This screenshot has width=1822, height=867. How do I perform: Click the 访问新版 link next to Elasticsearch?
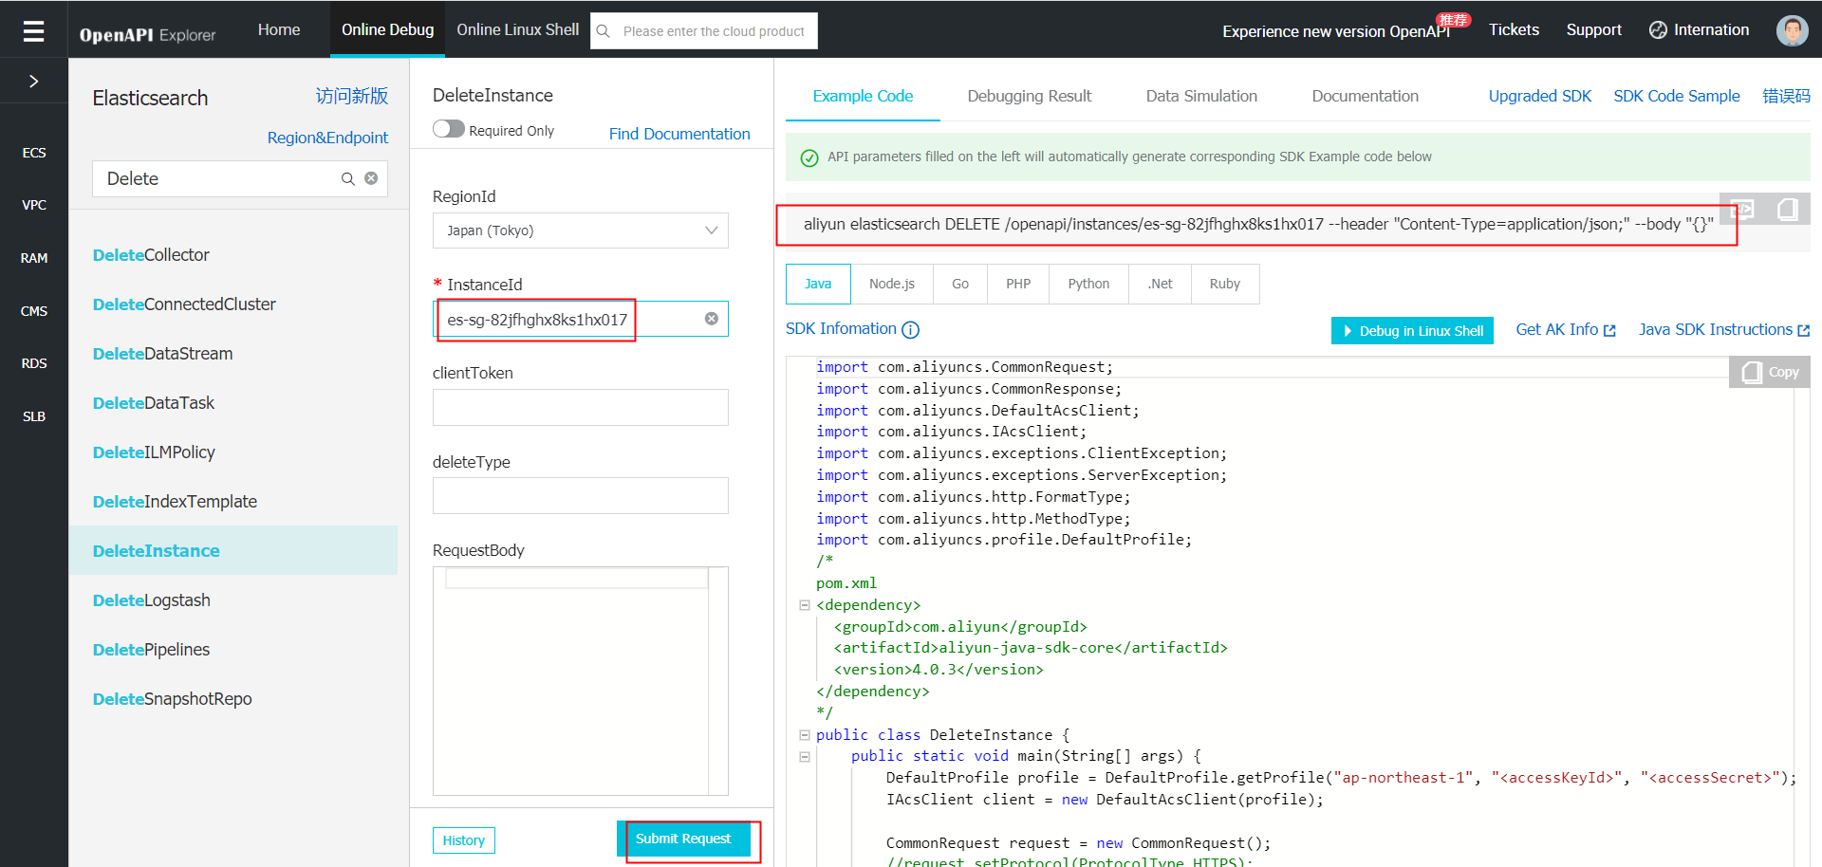pyautogui.click(x=352, y=97)
